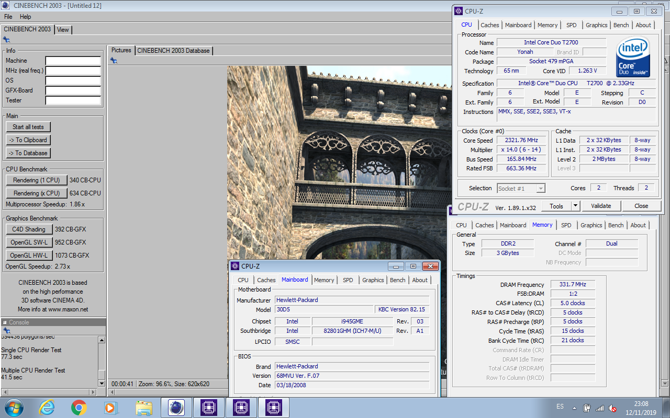Show hidden tray icons arrow

[x=575, y=408]
